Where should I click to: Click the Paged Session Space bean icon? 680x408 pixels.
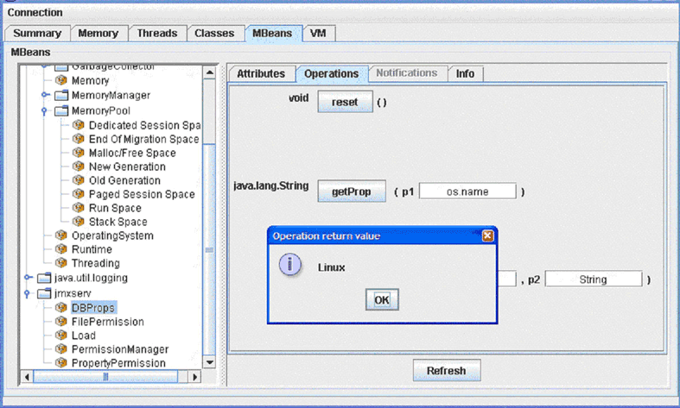(79, 194)
